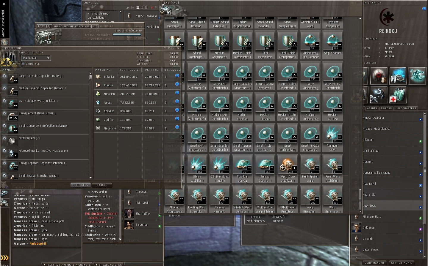Sort materials by You Receive column
This screenshot has width=428, height=266.
(130, 70)
